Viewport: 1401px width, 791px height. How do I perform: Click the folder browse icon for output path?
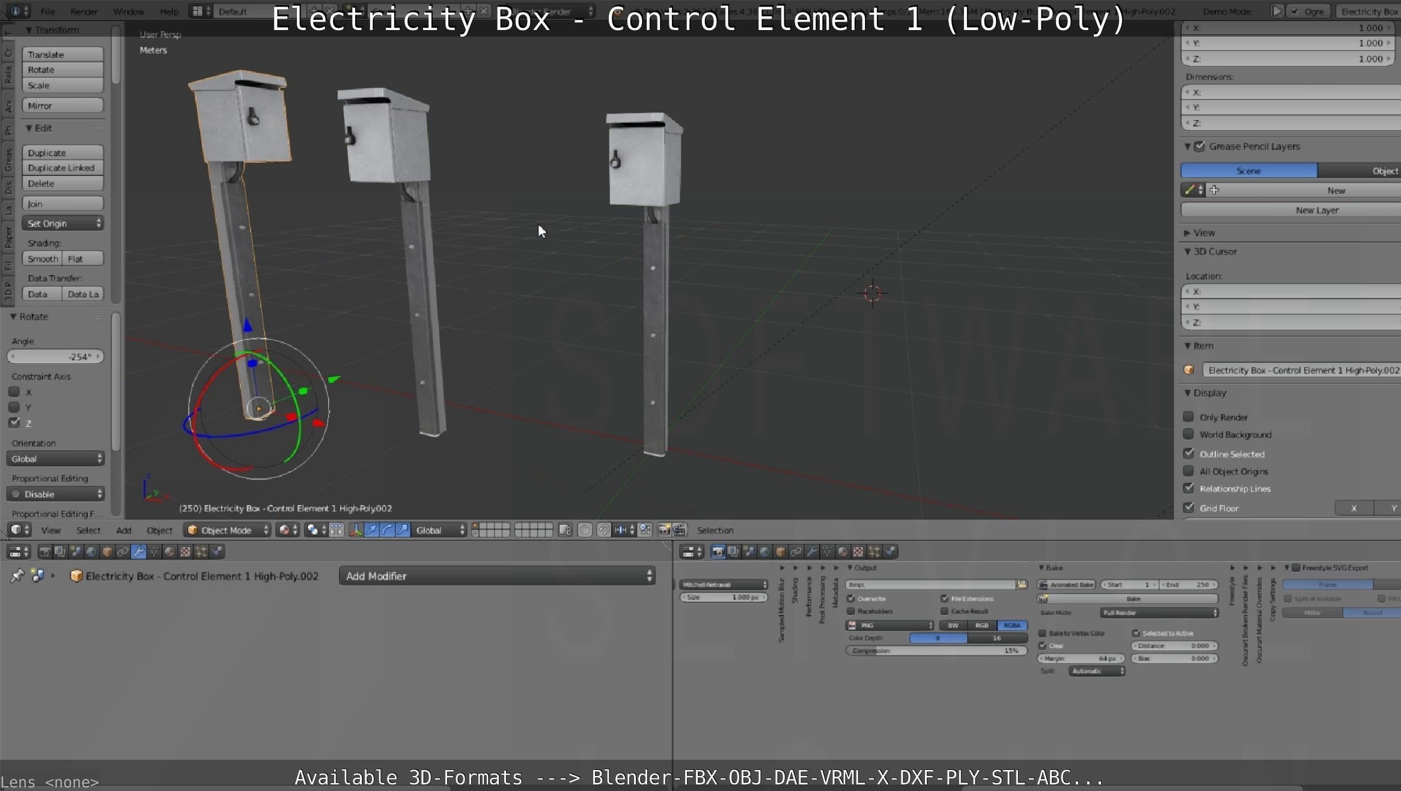click(1022, 584)
